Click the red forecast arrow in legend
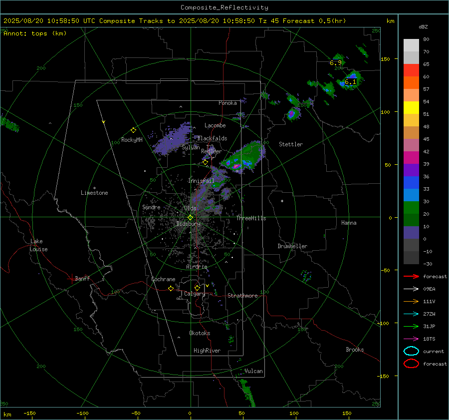 click(411, 276)
